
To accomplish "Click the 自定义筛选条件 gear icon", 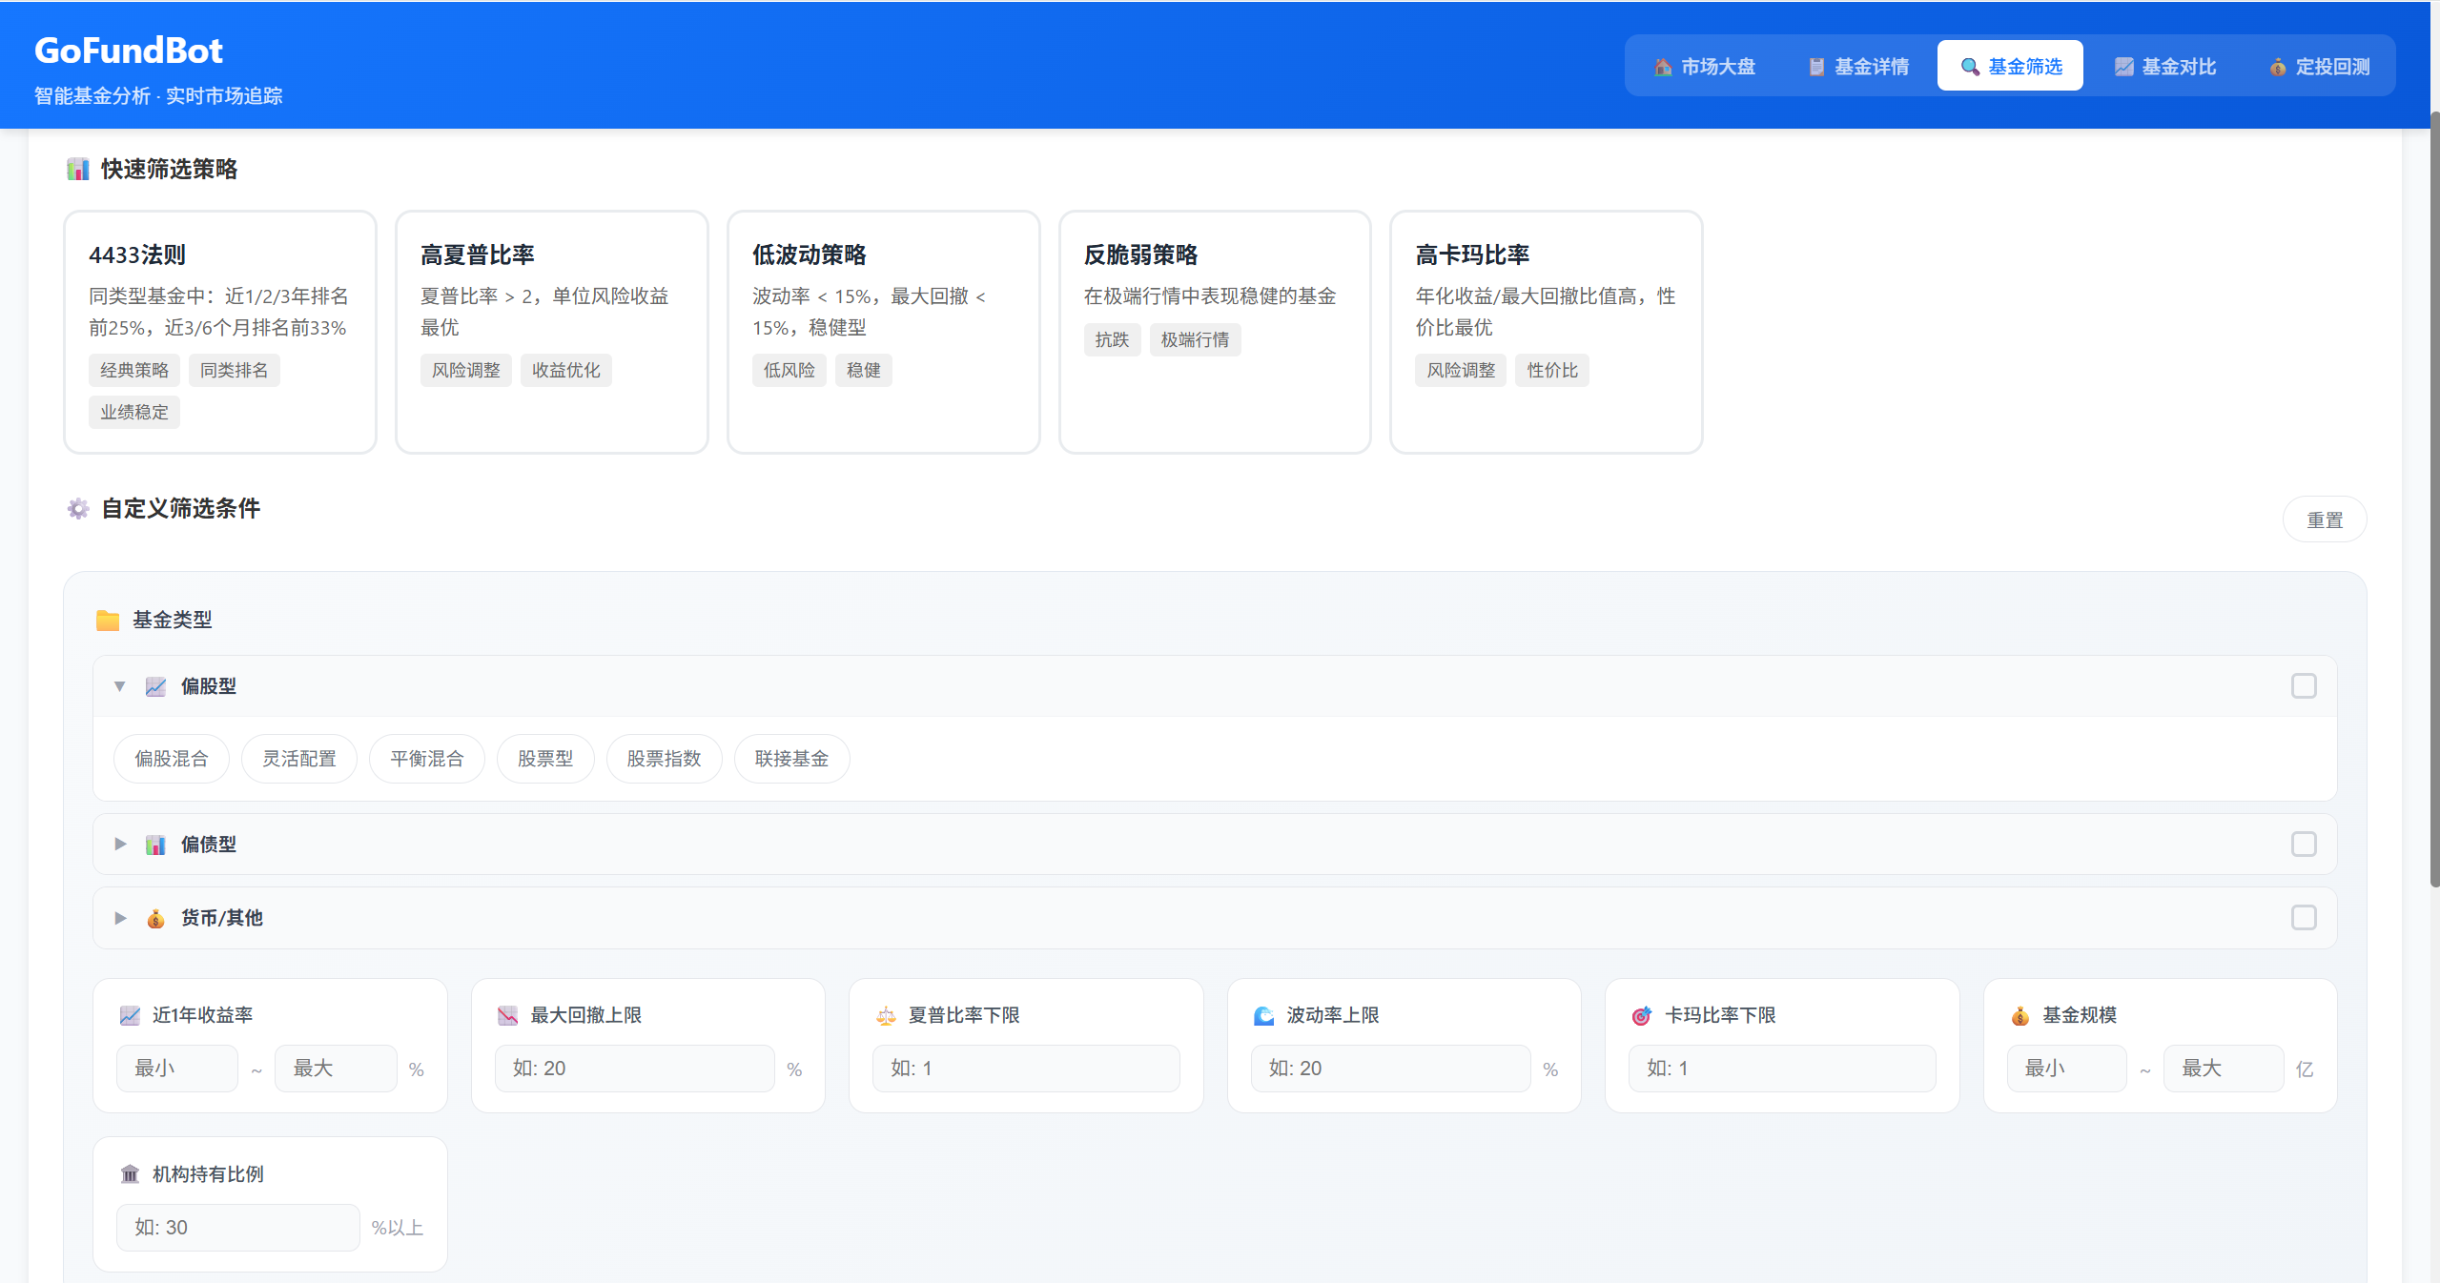I will click(x=78, y=509).
